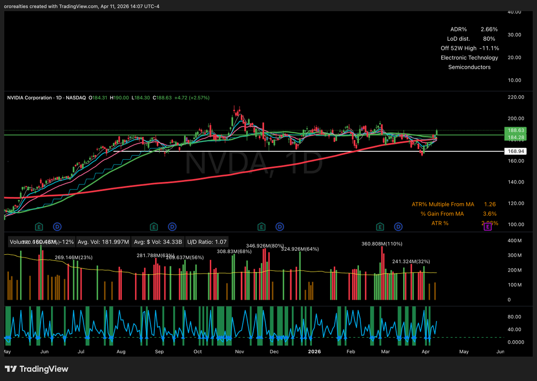Open the earnings E marker in mid-November
The height and width of the screenshot is (381, 537).
pos(261,227)
